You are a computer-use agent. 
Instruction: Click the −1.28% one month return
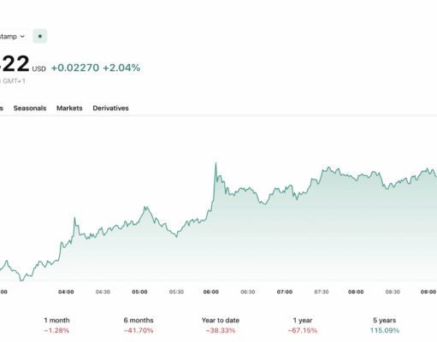pos(56,331)
